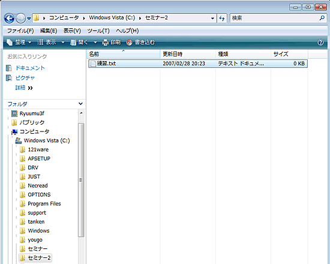Click the Ryuumu3f user icon in tree
The height and width of the screenshot is (264, 330).
[x=14, y=113]
